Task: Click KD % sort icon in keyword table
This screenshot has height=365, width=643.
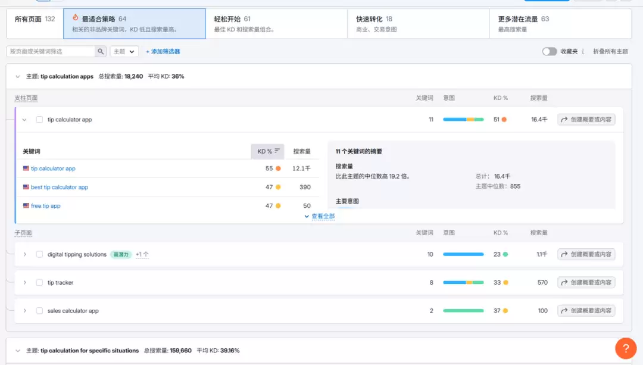Action: pyautogui.click(x=277, y=151)
